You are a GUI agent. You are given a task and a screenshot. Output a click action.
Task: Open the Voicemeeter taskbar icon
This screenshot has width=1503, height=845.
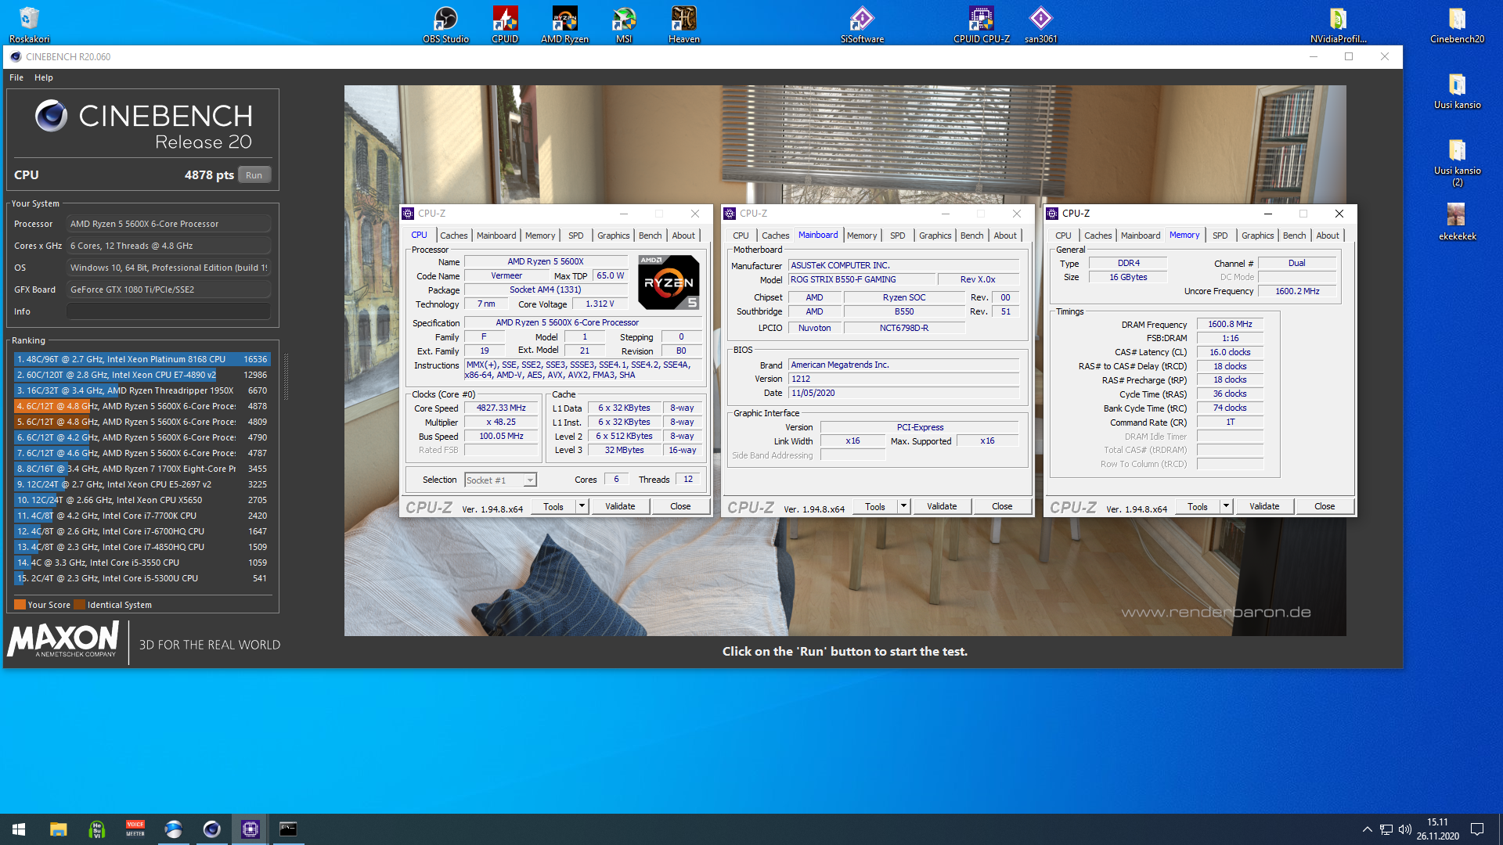(135, 829)
